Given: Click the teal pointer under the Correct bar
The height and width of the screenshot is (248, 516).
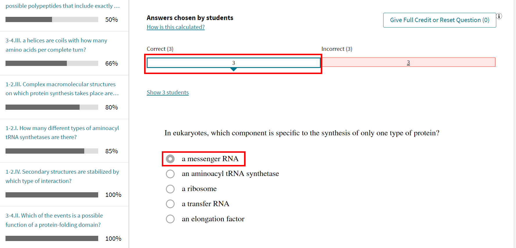Looking at the screenshot, I should [x=234, y=70].
